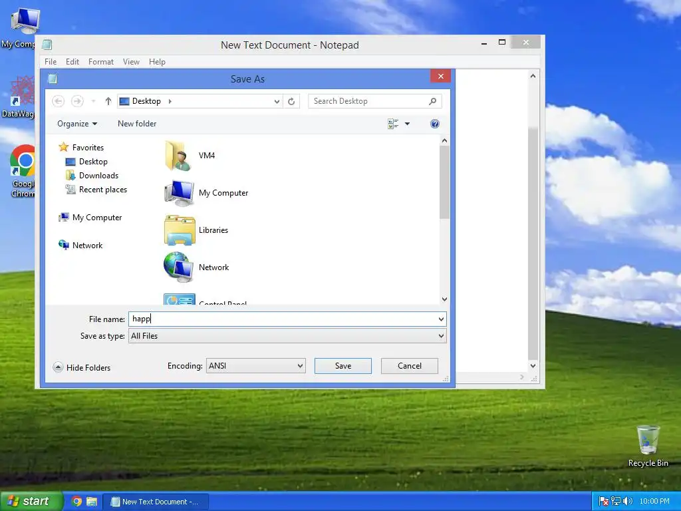Viewport: 681px width, 511px height.
Task: Expand the File name history dropdown
Action: click(x=441, y=319)
